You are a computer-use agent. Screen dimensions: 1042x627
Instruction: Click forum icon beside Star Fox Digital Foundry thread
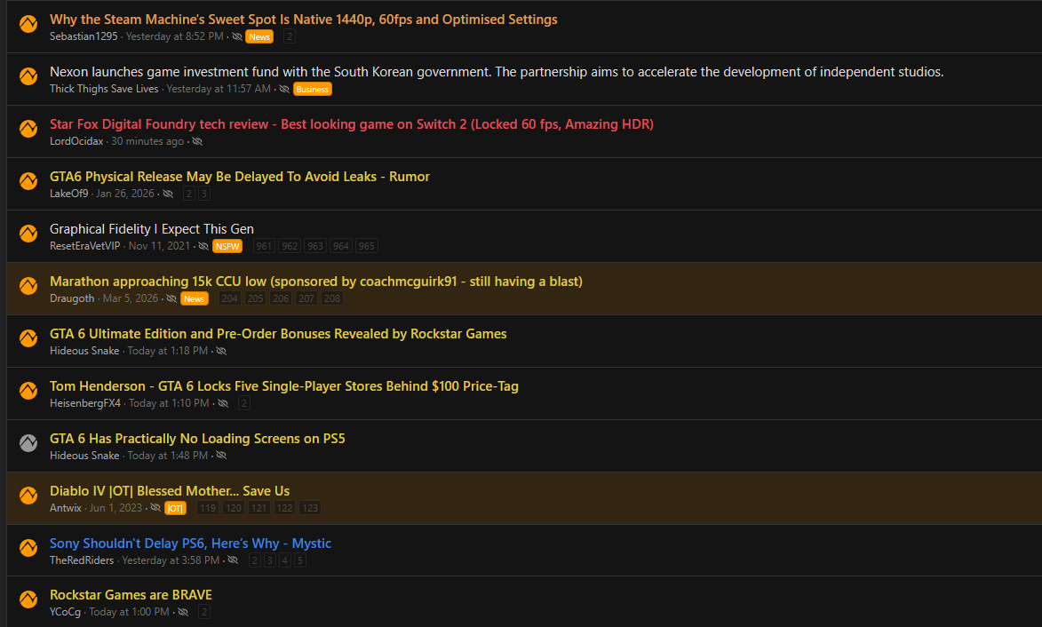click(28, 129)
